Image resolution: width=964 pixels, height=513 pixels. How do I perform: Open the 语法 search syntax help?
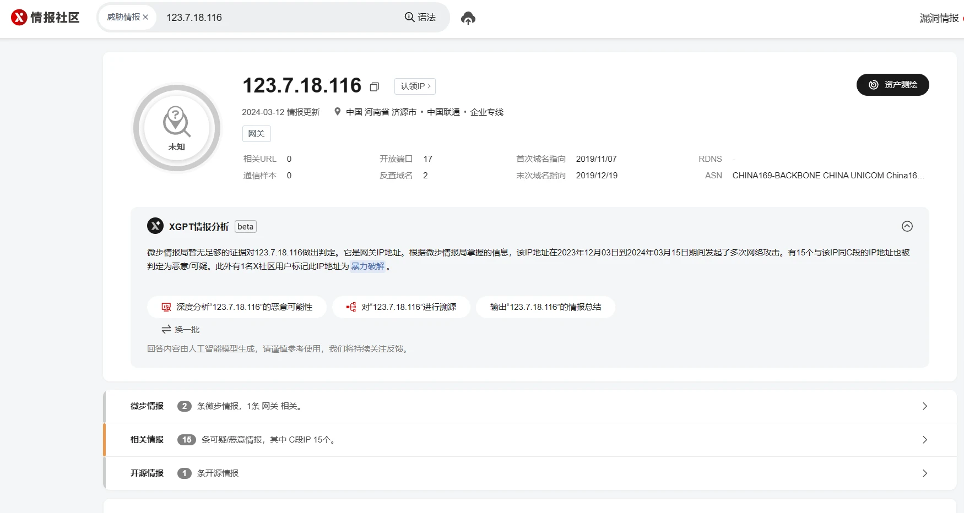click(x=420, y=18)
